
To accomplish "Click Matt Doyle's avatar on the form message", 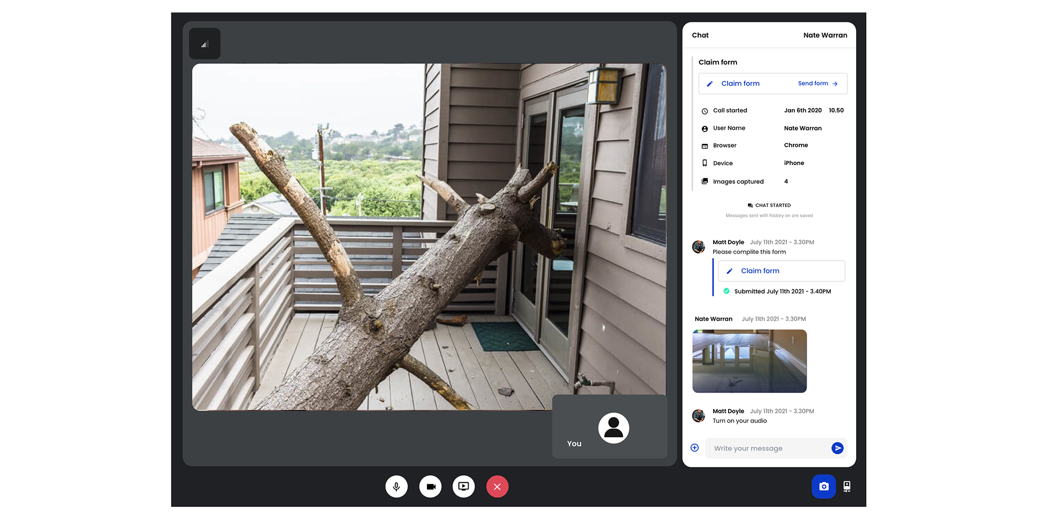I will (699, 247).
